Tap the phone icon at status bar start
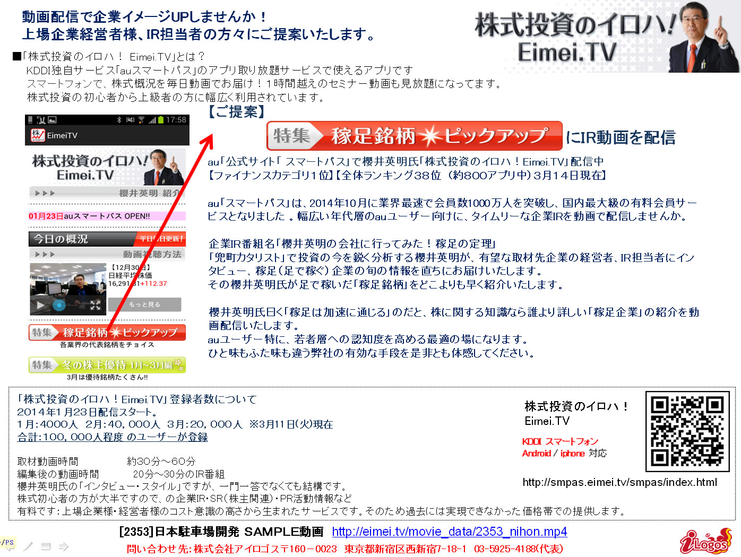 [30, 120]
